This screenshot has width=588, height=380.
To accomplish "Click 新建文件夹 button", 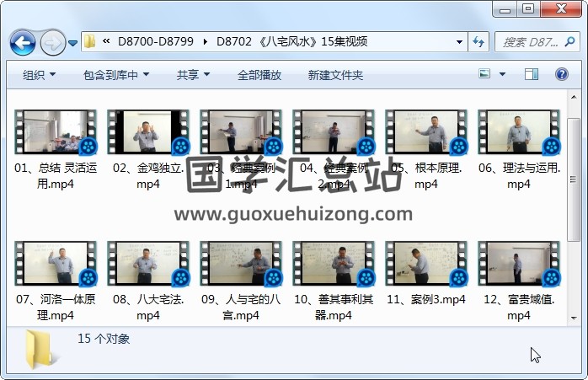I will pos(335,75).
